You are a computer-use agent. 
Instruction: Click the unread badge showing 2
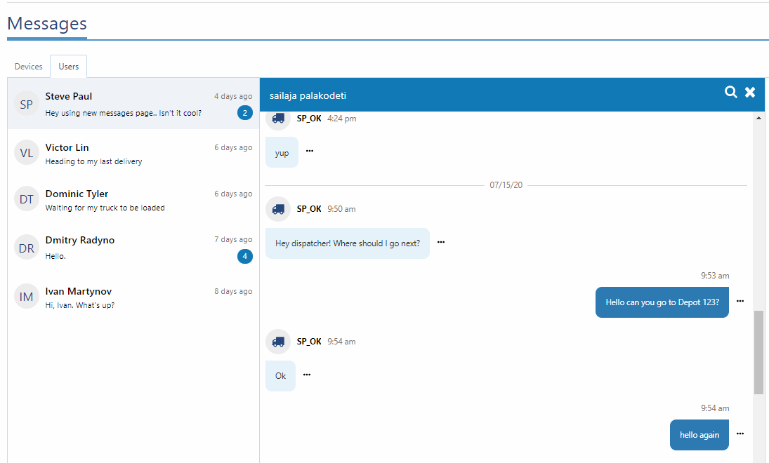tap(245, 112)
